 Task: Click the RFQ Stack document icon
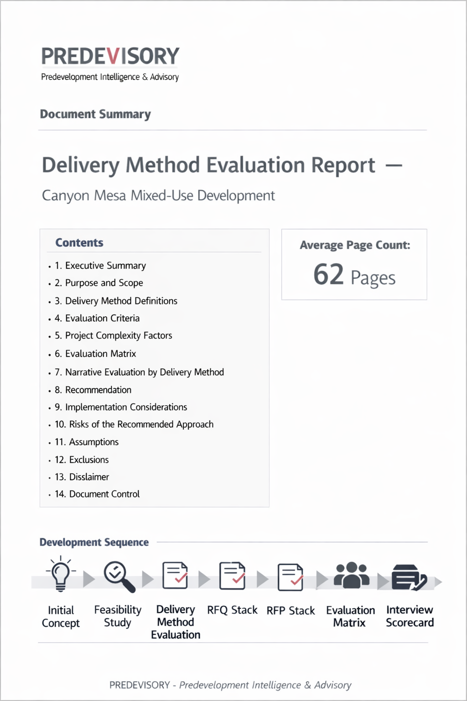point(233,575)
